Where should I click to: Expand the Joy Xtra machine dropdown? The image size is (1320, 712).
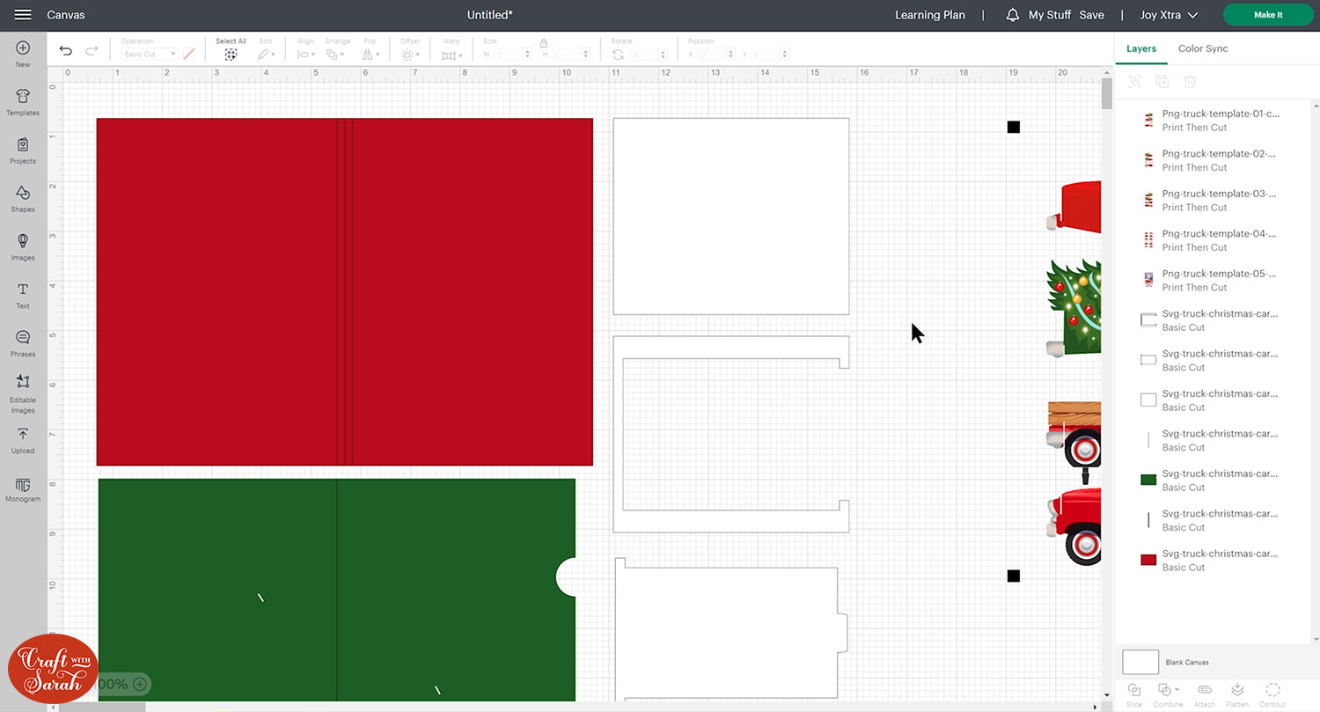[1169, 15]
